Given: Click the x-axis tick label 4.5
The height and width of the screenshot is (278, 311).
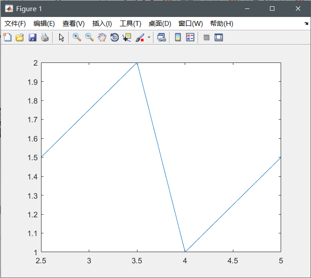Looking at the screenshot, I should point(232,261).
